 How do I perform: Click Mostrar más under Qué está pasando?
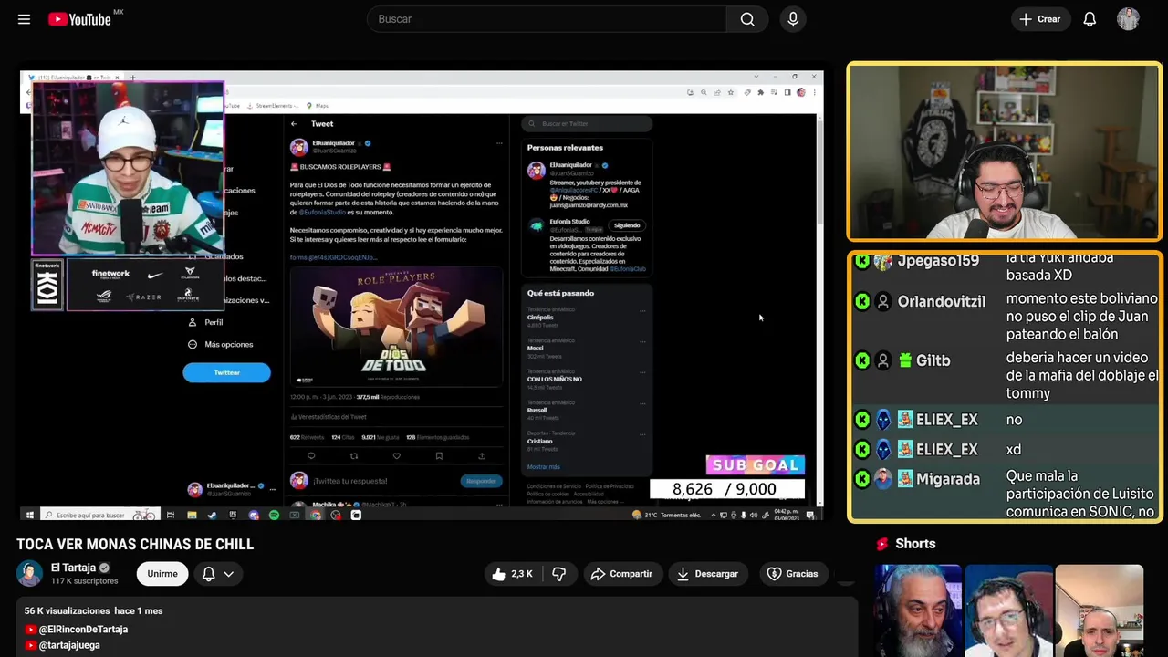[x=544, y=466]
